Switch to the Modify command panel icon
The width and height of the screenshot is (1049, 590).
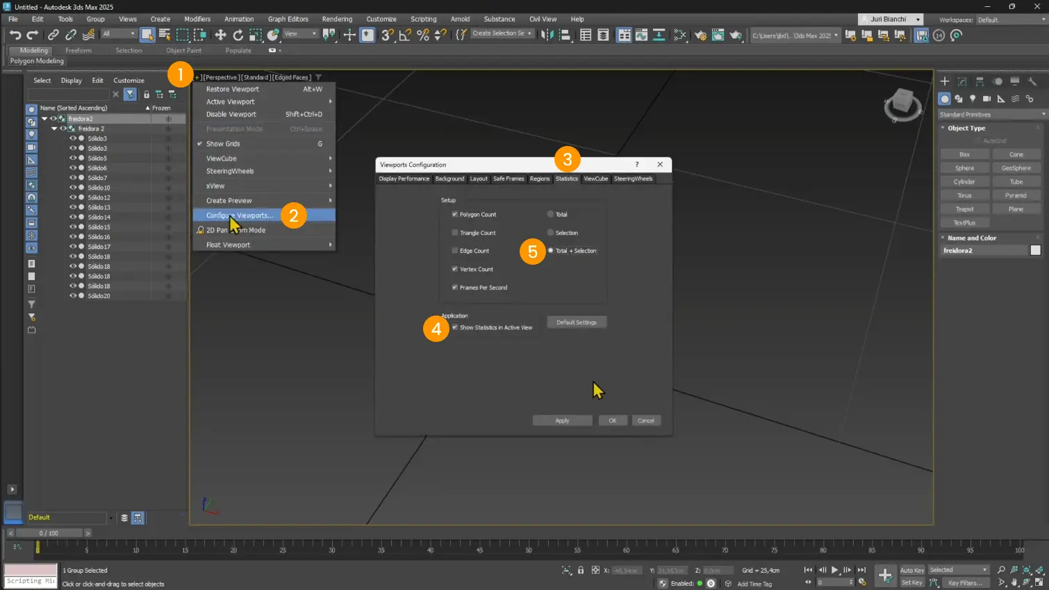coord(962,81)
